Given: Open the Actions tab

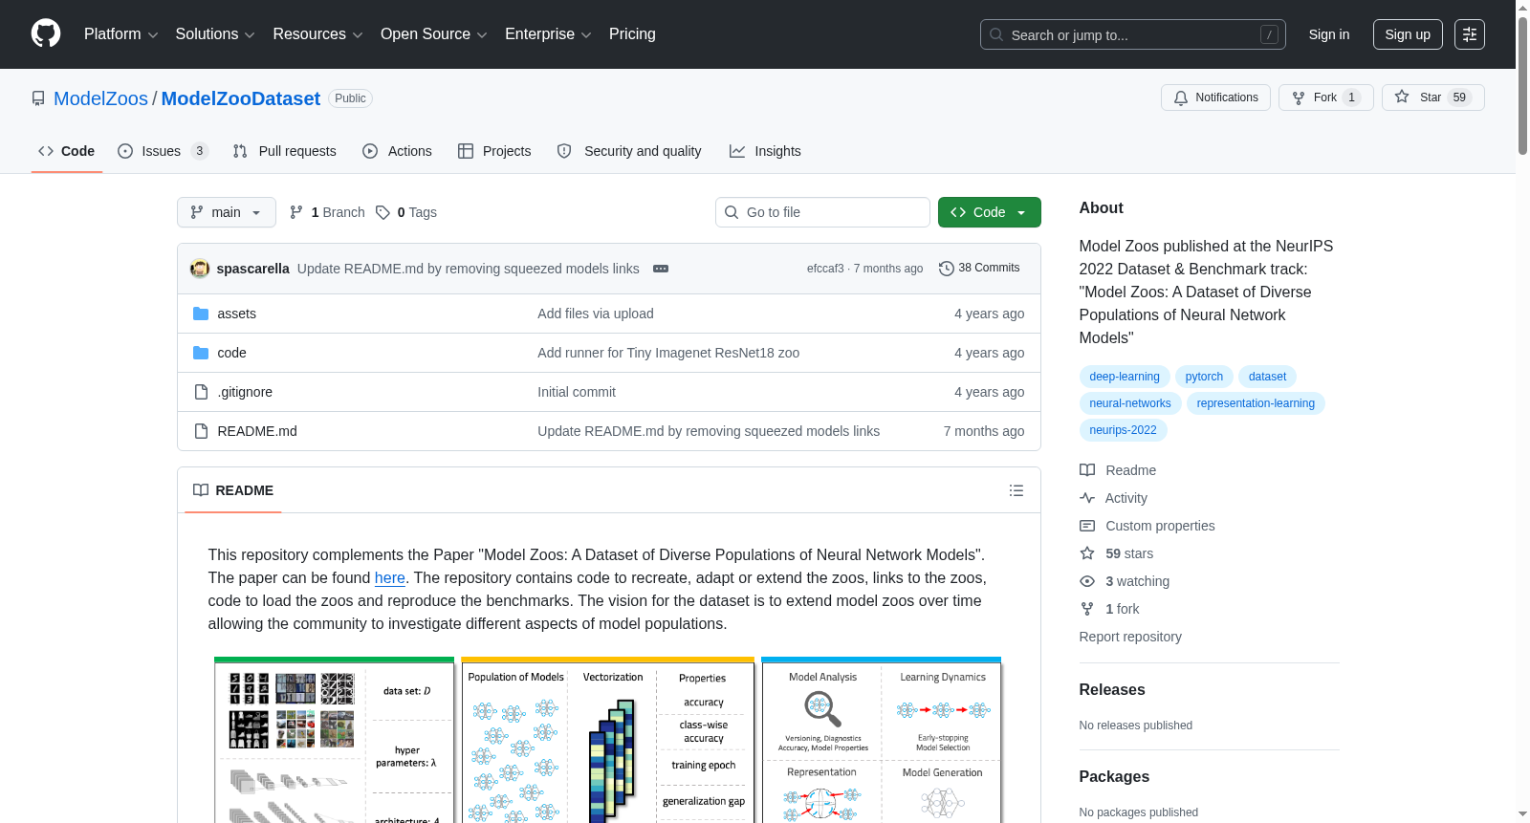Looking at the screenshot, I should (398, 151).
